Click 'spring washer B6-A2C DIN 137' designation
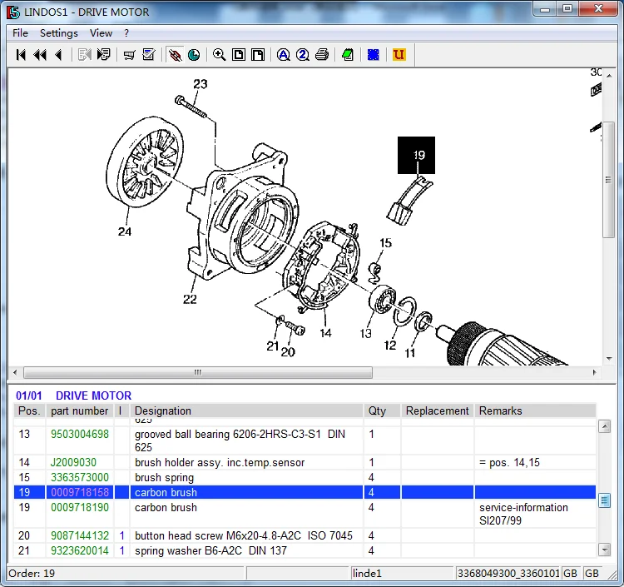 point(210,550)
